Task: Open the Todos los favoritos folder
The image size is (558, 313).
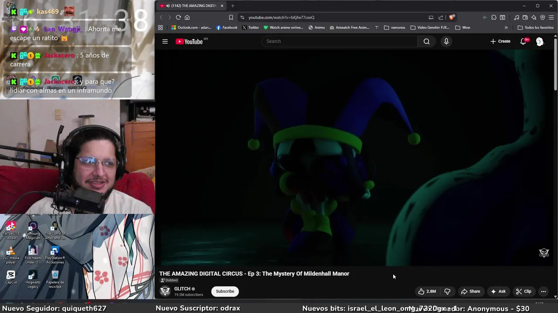Action: [x=535, y=27]
